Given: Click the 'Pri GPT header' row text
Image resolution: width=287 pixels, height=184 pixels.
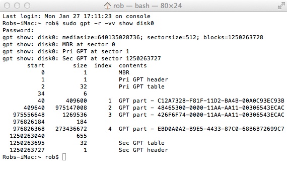Looking at the screenshot, I should point(143,79).
